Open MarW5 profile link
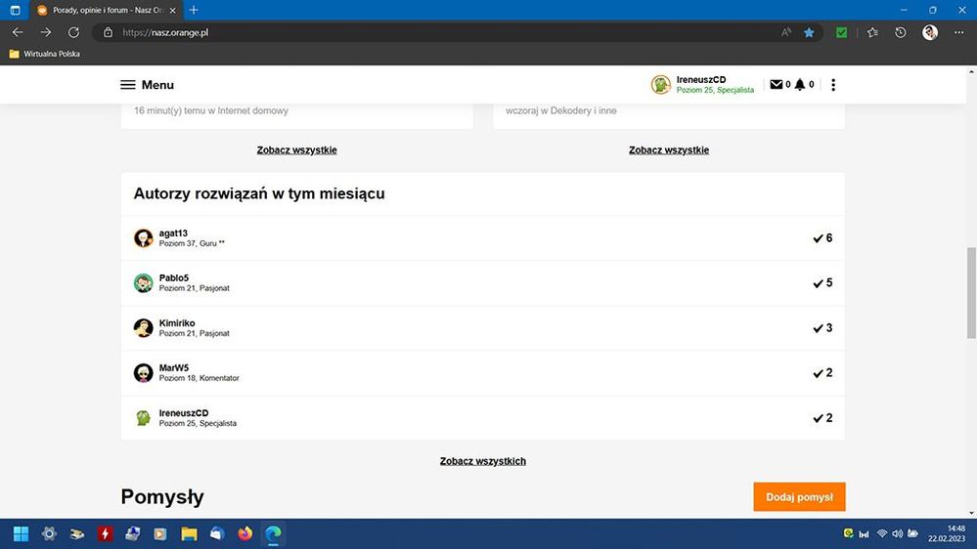977x549 pixels. pyautogui.click(x=173, y=367)
